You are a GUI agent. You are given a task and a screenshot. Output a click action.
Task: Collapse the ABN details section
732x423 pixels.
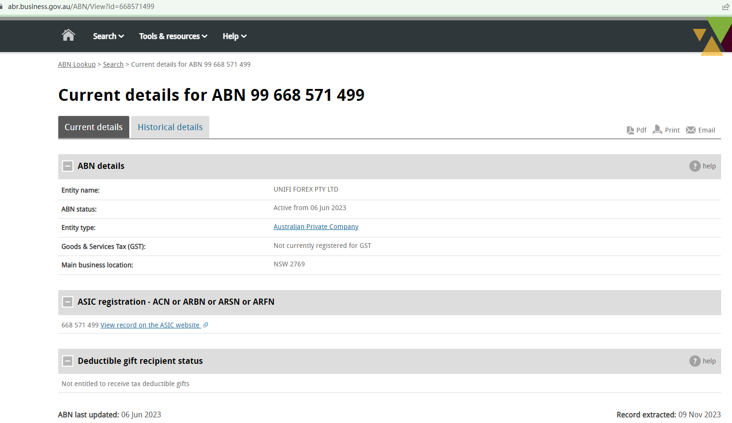click(x=68, y=166)
